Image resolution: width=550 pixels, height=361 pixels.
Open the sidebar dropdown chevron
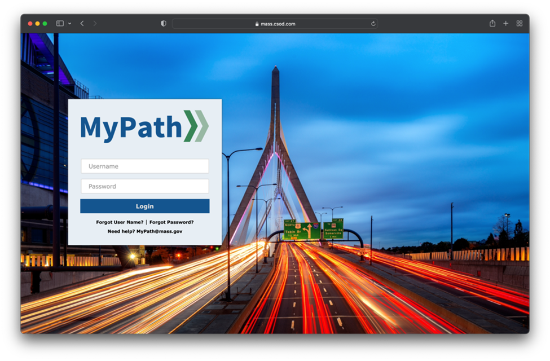(x=69, y=24)
